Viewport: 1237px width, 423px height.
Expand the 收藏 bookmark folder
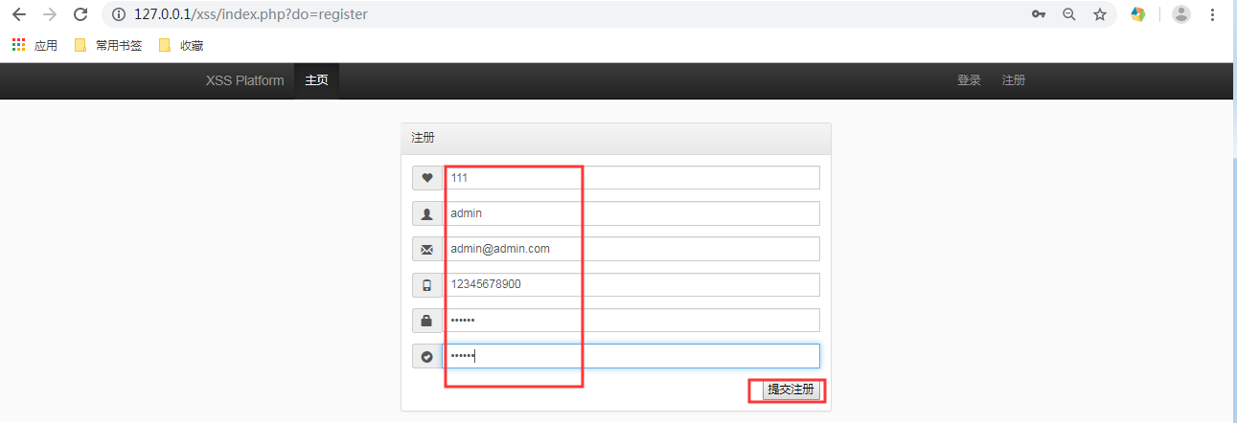tap(181, 45)
